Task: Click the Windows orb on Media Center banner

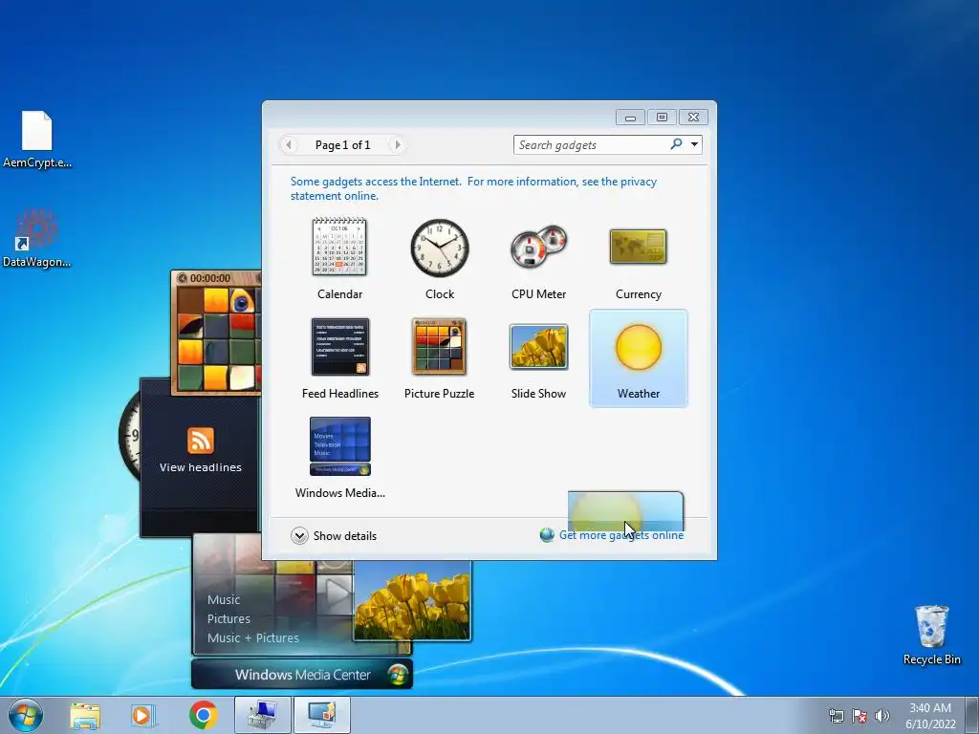Action: point(398,674)
